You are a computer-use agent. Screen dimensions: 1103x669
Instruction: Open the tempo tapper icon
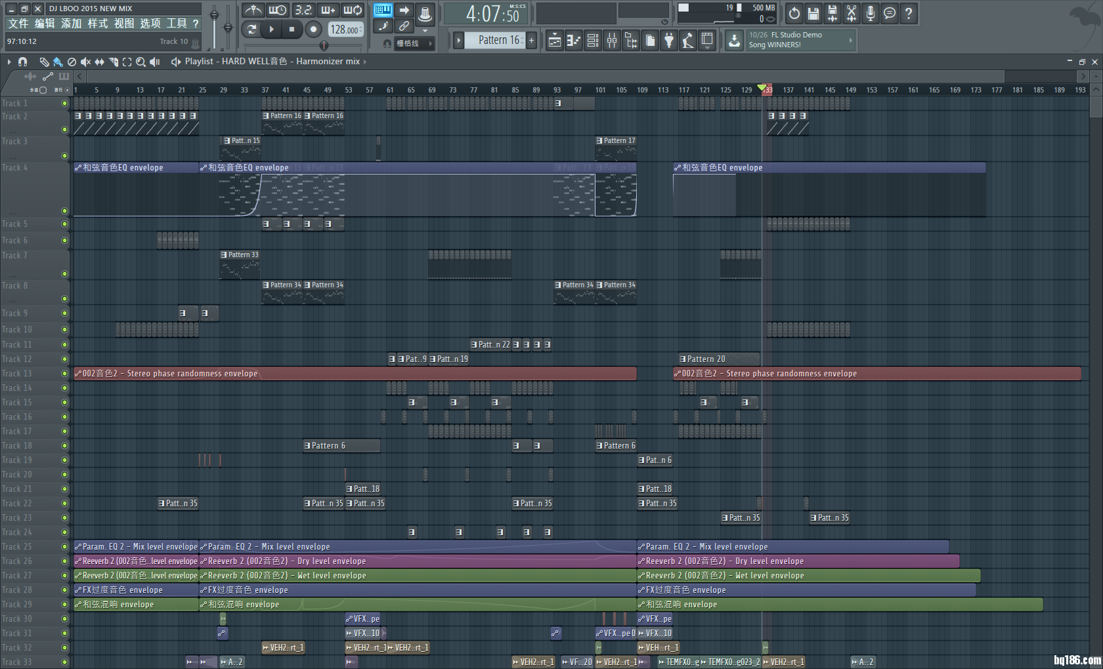pyautogui.click(x=687, y=41)
